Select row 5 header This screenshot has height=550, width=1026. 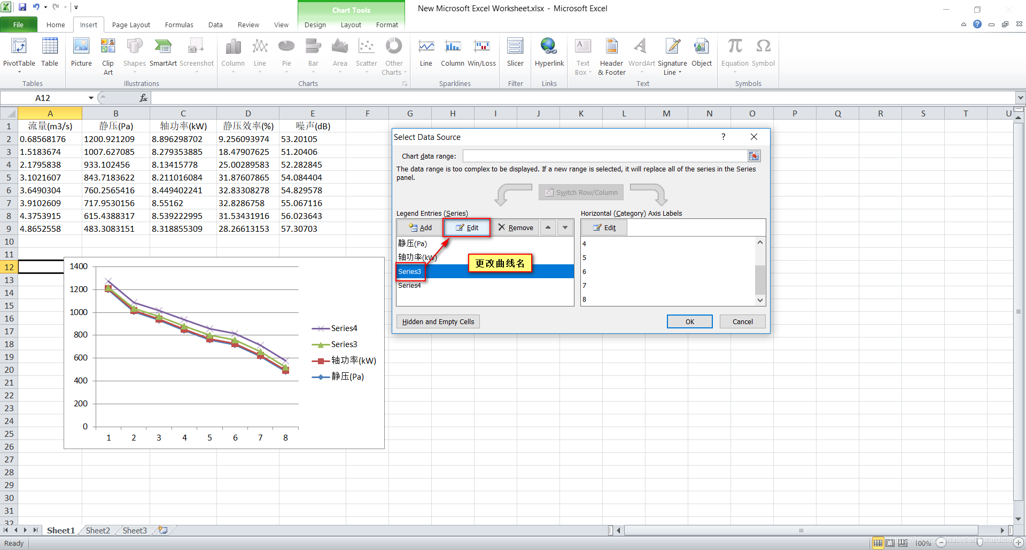(x=9, y=177)
